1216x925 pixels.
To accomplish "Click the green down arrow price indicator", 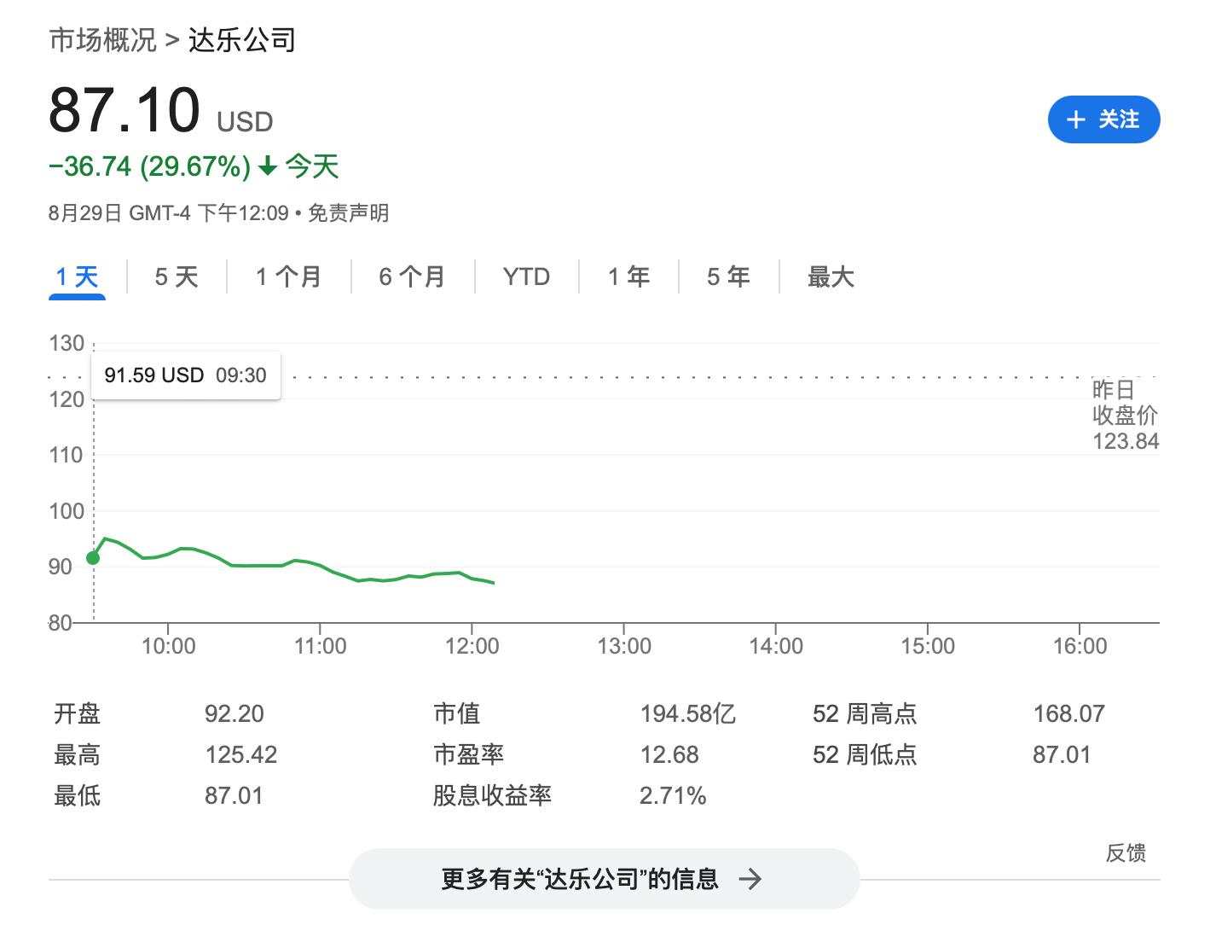I will coord(268,166).
